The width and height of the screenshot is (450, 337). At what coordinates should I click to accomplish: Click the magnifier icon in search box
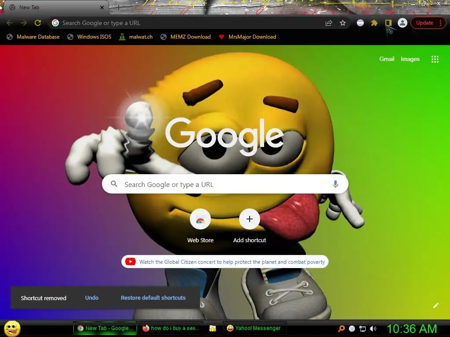114,184
